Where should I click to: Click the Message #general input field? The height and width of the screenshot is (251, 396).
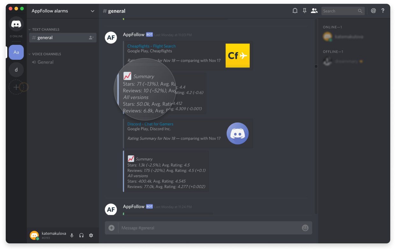209,228
